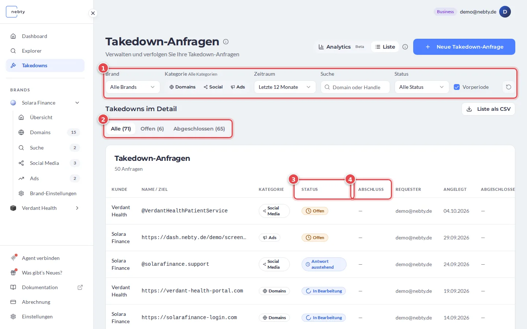Open the Letzte 12 Monate dropdown
Image resolution: width=527 pixels, height=329 pixels.
pyautogui.click(x=285, y=87)
